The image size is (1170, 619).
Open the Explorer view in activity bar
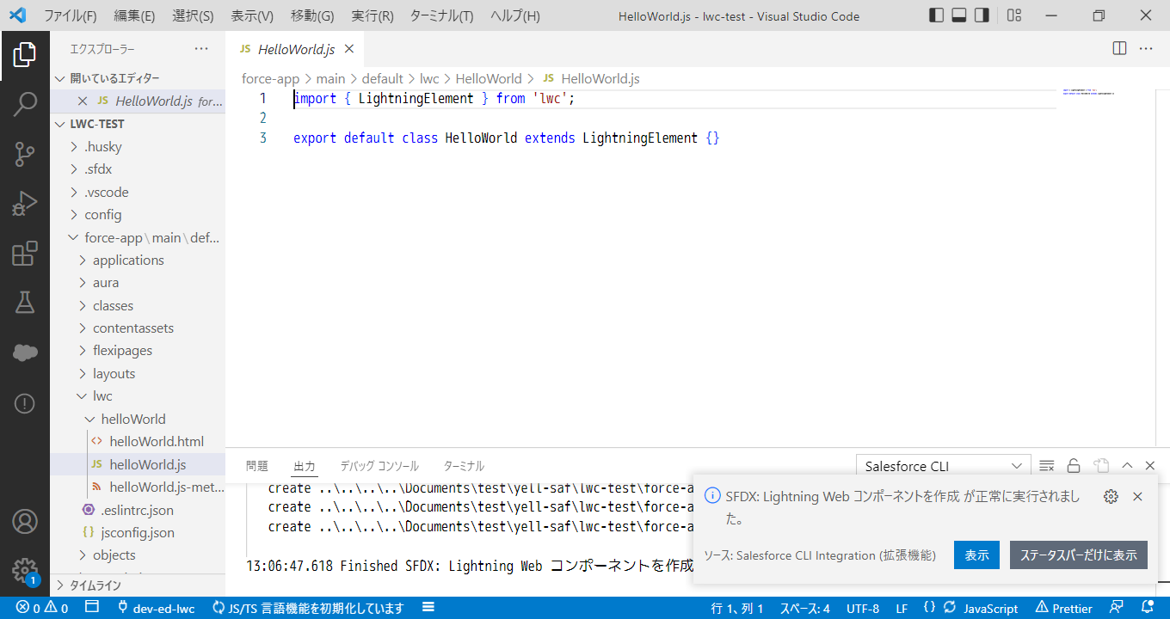pyautogui.click(x=24, y=55)
